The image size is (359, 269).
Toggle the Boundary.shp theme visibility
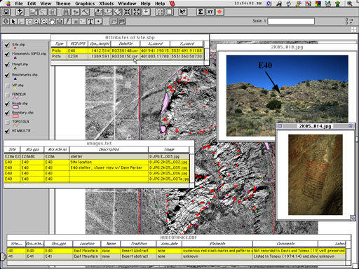[7, 113]
